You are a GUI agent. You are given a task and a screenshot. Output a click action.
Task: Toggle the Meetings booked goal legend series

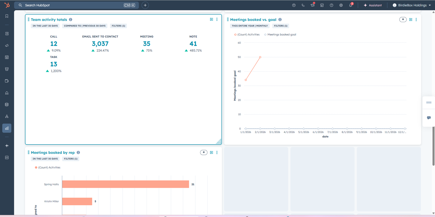coord(280,35)
